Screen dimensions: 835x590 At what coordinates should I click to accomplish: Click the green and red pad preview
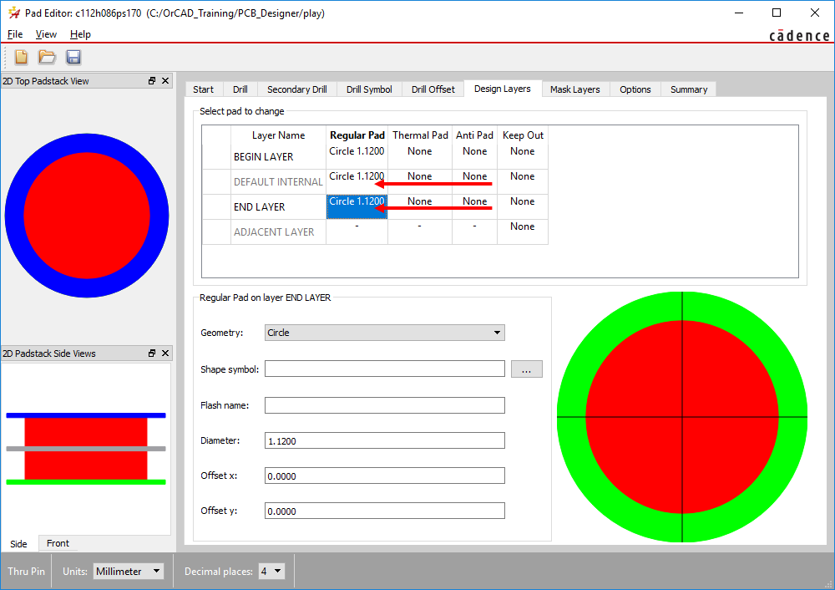tap(682, 417)
